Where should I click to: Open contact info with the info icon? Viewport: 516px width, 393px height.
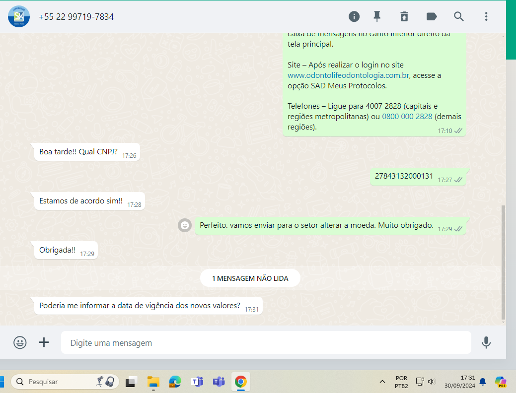(354, 16)
